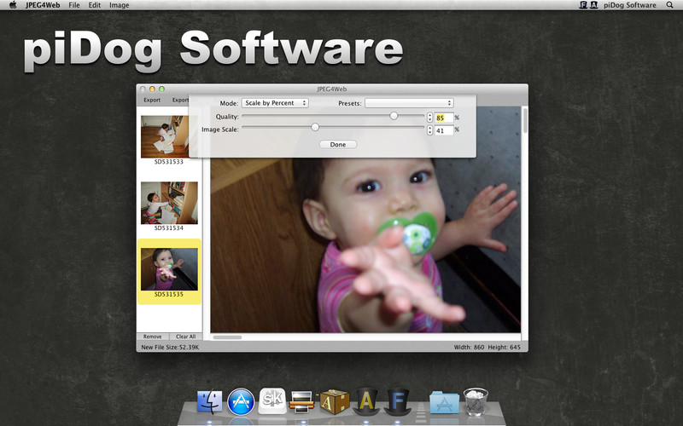The image size is (683, 426).
Task: Open the File menu
Action: coord(75,5)
